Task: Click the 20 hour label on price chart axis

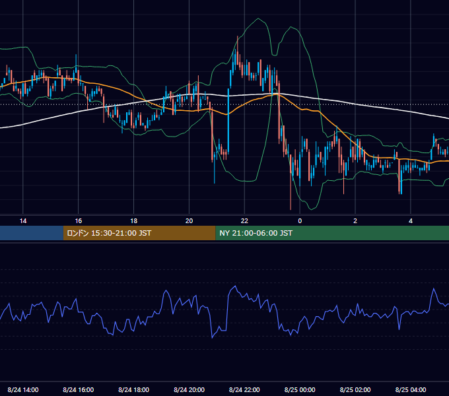Action: click(x=189, y=221)
